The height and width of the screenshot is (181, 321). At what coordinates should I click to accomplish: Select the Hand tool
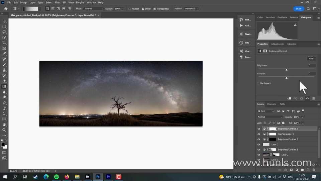[4, 125]
